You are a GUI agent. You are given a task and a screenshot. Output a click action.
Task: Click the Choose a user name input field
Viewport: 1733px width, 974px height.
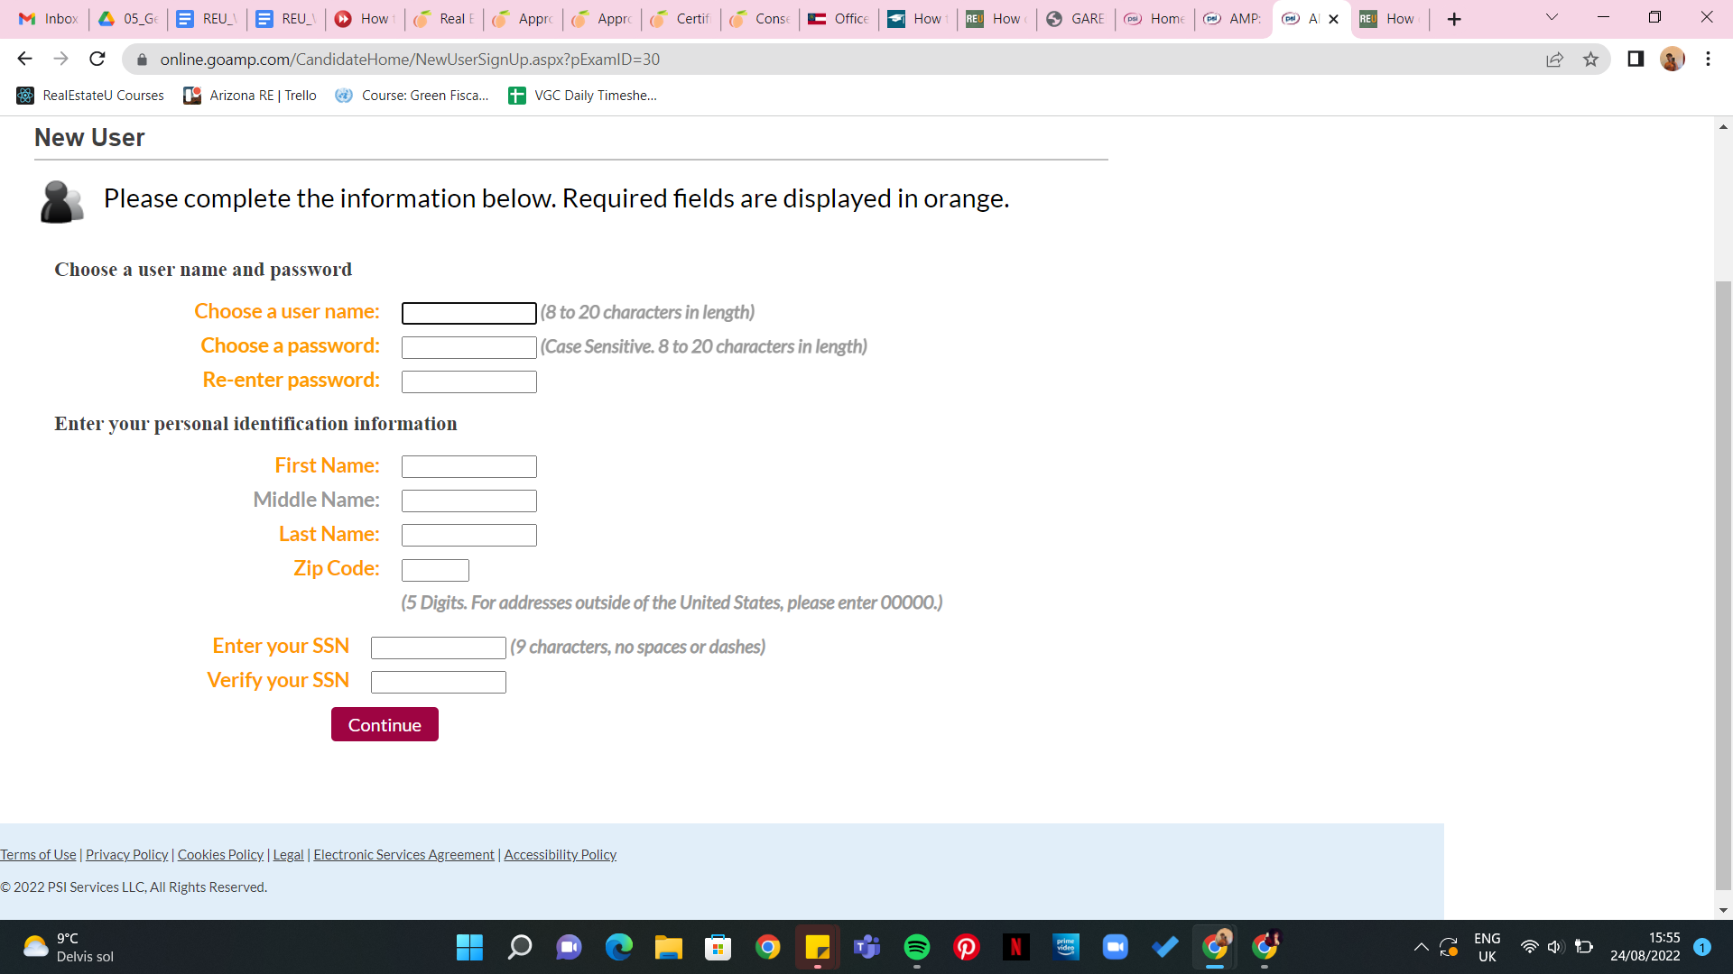pos(468,313)
